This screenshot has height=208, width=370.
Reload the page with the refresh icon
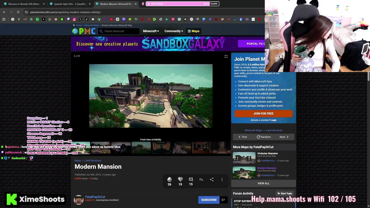18,12
